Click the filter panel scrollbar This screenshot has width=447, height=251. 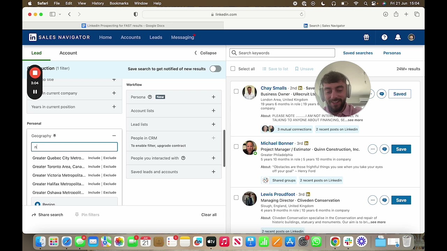point(224,148)
